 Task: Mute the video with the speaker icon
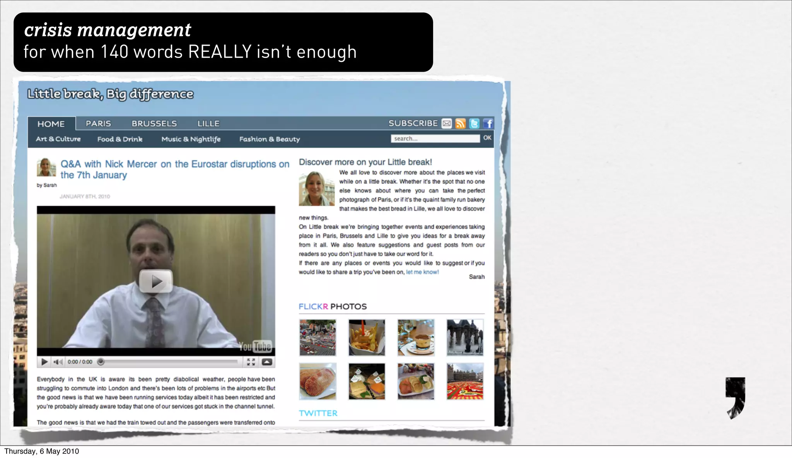[58, 362]
